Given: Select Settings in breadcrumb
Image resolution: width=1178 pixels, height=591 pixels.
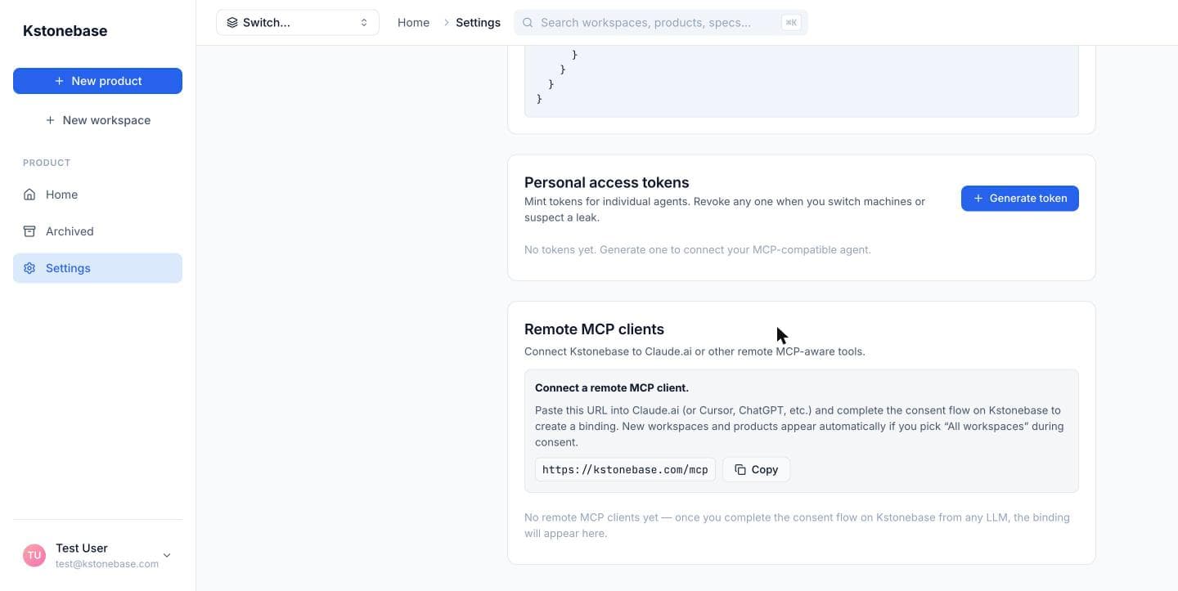Looking at the screenshot, I should pyautogui.click(x=478, y=23).
